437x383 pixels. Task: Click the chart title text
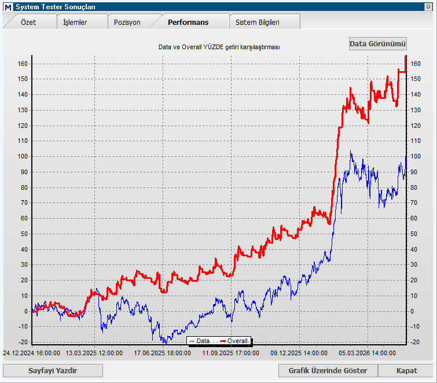click(x=219, y=47)
